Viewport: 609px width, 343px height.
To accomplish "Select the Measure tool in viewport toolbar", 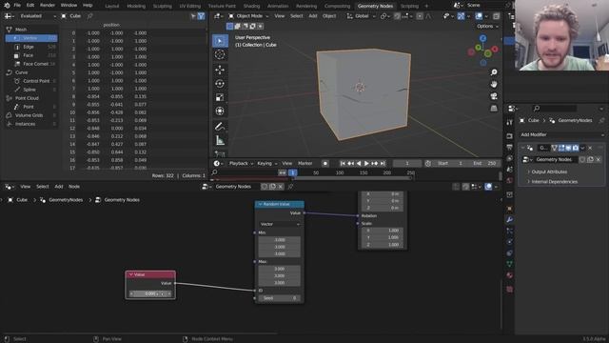I will 220,140.
